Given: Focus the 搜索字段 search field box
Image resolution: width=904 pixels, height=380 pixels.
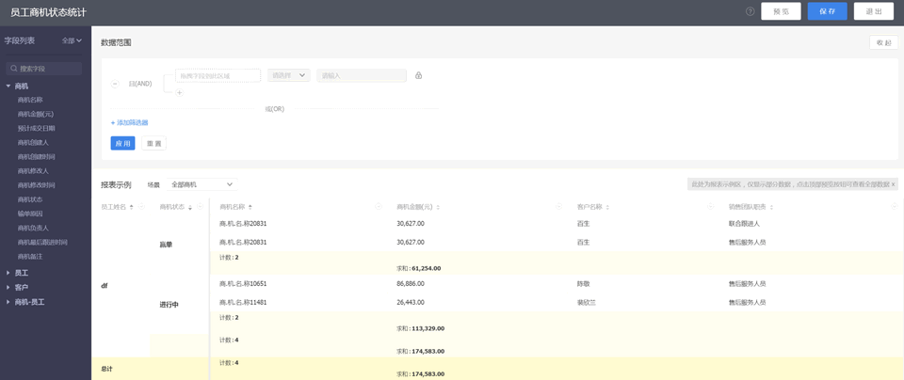Looking at the screenshot, I should [44, 69].
